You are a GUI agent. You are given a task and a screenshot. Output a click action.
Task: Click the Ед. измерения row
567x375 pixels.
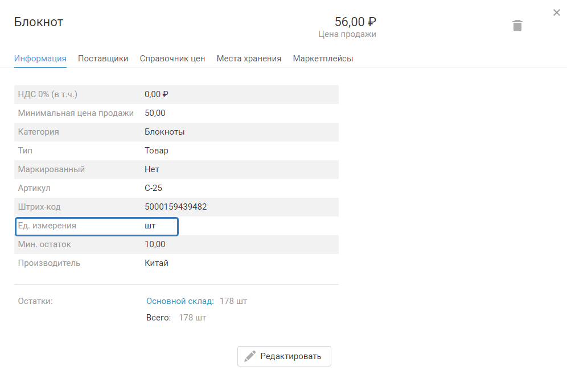(x=97, y=226)
